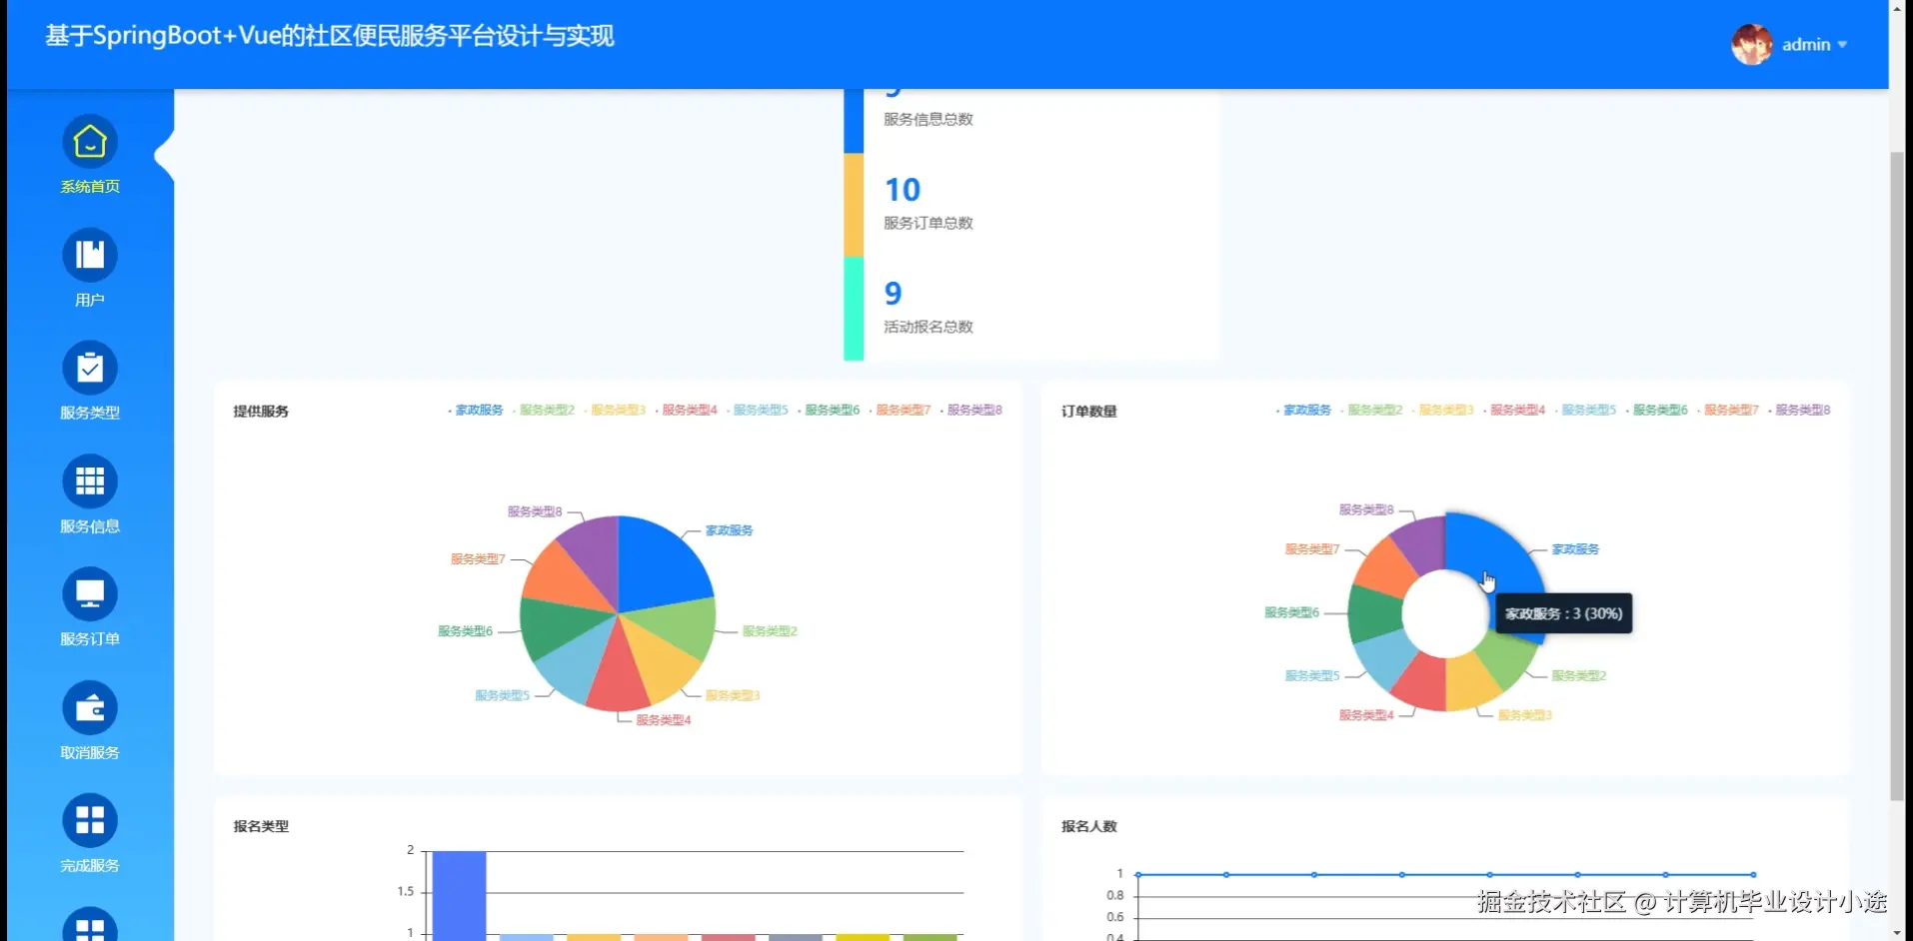Toggle 服务类型6 legend in 提供服务 chart

(x=829, y=410)
